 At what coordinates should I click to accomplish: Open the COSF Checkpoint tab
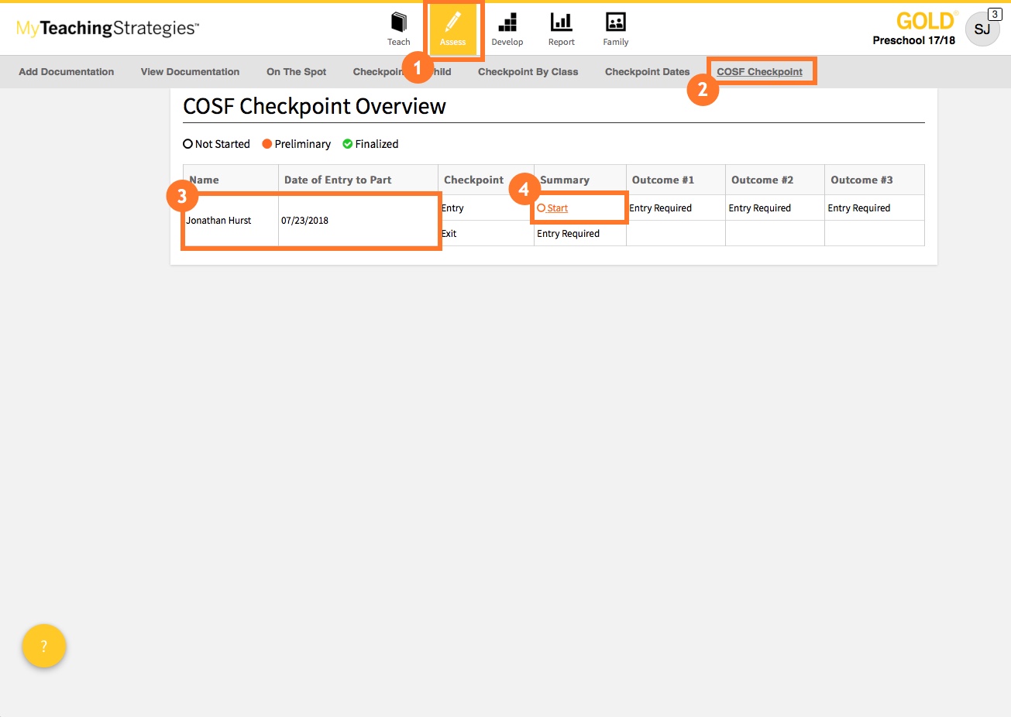point(759,72)
